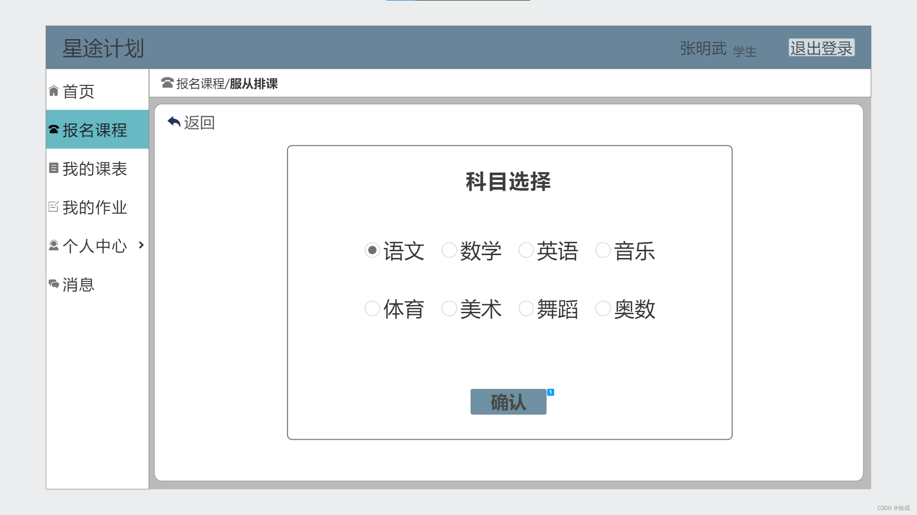Select the 数学 radio button
The height and width of the screenshot is (515, 917).
click(x=449, y=250)
